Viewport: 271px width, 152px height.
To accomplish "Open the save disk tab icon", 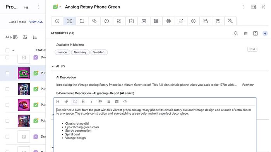I will (x=218, y=21).
